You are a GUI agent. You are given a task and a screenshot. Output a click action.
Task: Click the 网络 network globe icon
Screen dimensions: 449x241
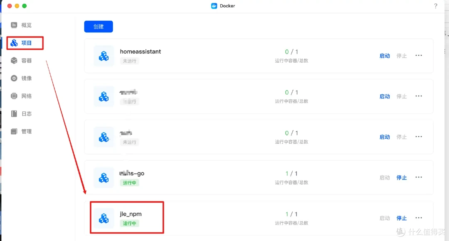pyautogui.click(x=14, y=96)
